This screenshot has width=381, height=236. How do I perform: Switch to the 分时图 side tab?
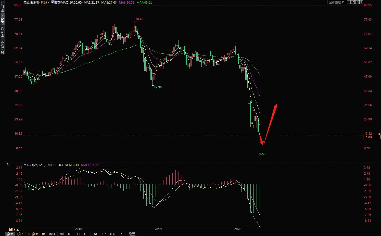2,7
